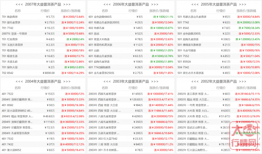The height and width of the screenshot is (154, 262).
Task: Click the <<< arrows beside the 2004年 title
Action: pyautogui.click(x=19, y=82)
